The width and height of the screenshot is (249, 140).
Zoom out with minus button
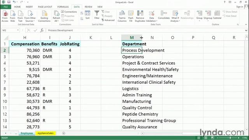point(217,138)
